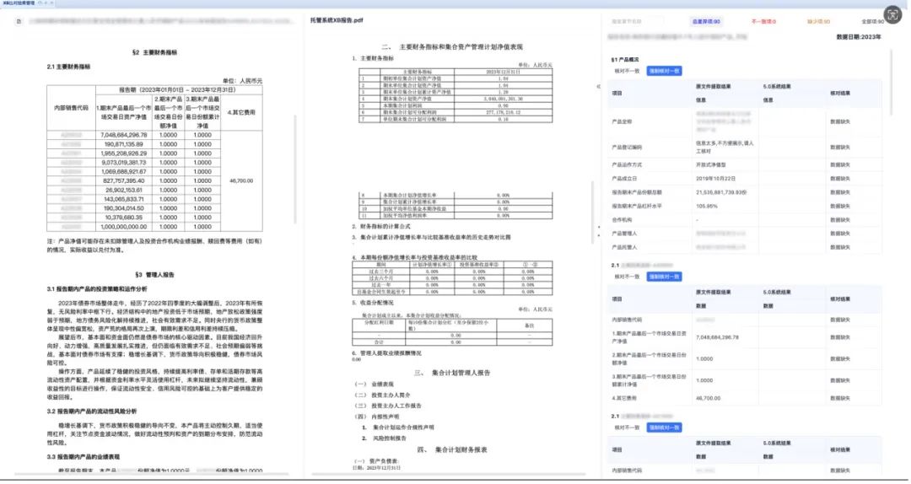911x484 pixels.
Task: Click value 46,700.00 in the result panel
Action: [708, 399]
